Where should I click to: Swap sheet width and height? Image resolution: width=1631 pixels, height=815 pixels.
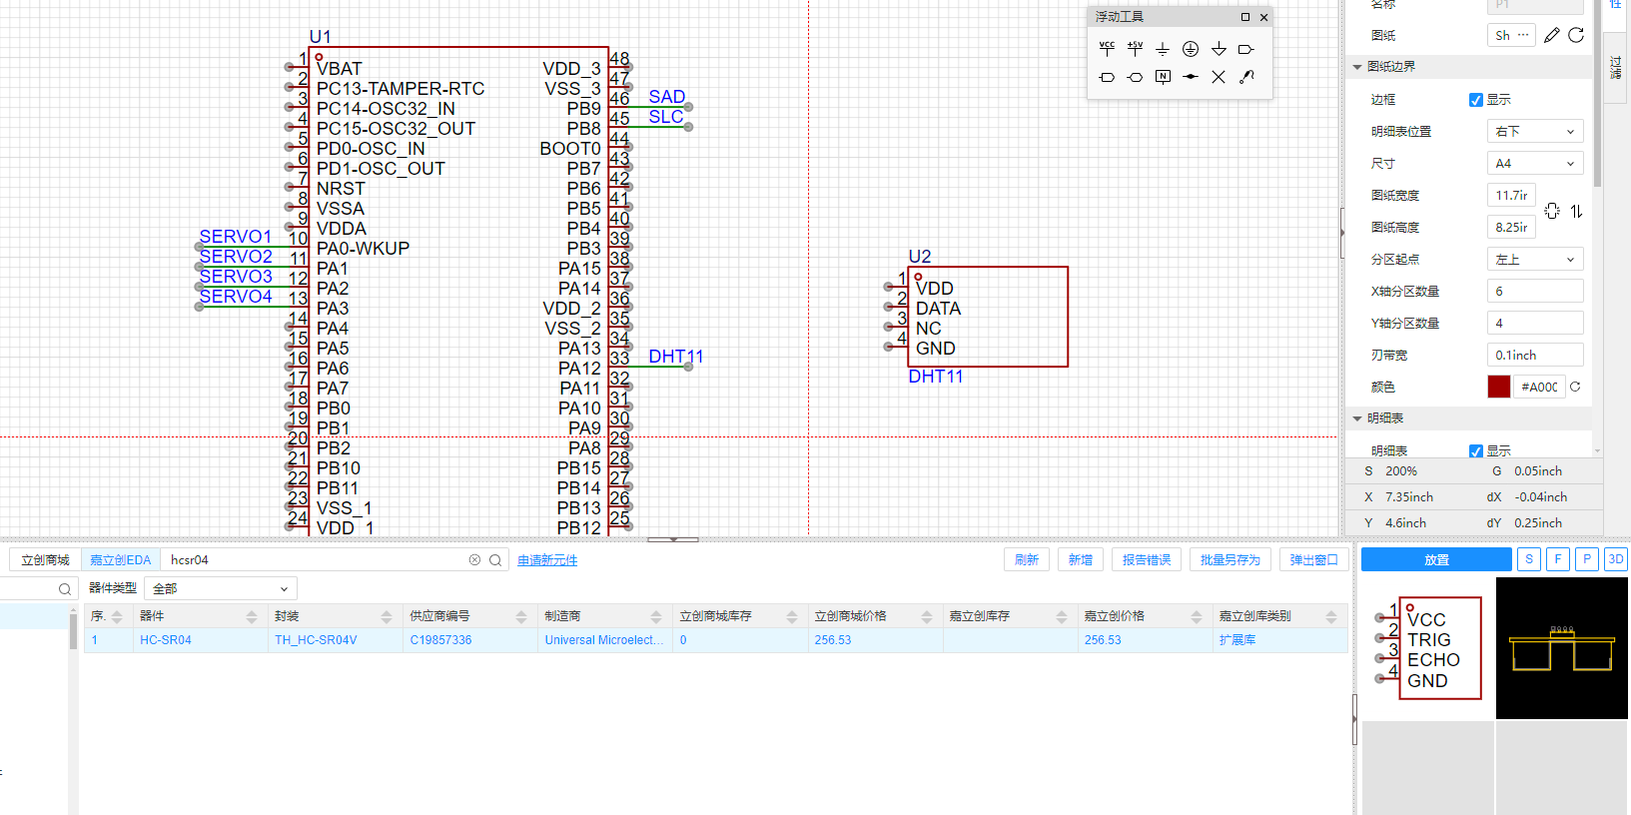(x=1576, y=211)
